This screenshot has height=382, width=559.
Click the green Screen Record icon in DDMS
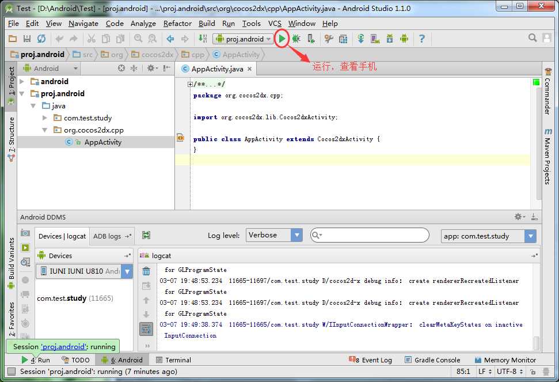(x=25, y=248)
